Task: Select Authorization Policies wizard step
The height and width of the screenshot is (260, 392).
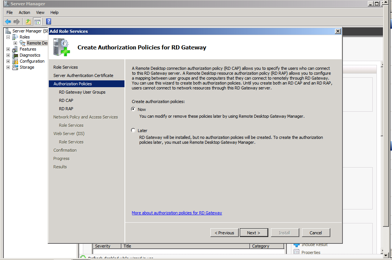Action: tap(87, 84)
